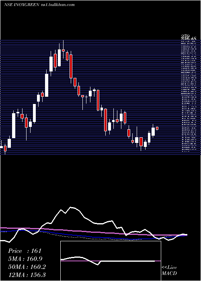Click the '50MA : 160.2' value

point(27,267)
